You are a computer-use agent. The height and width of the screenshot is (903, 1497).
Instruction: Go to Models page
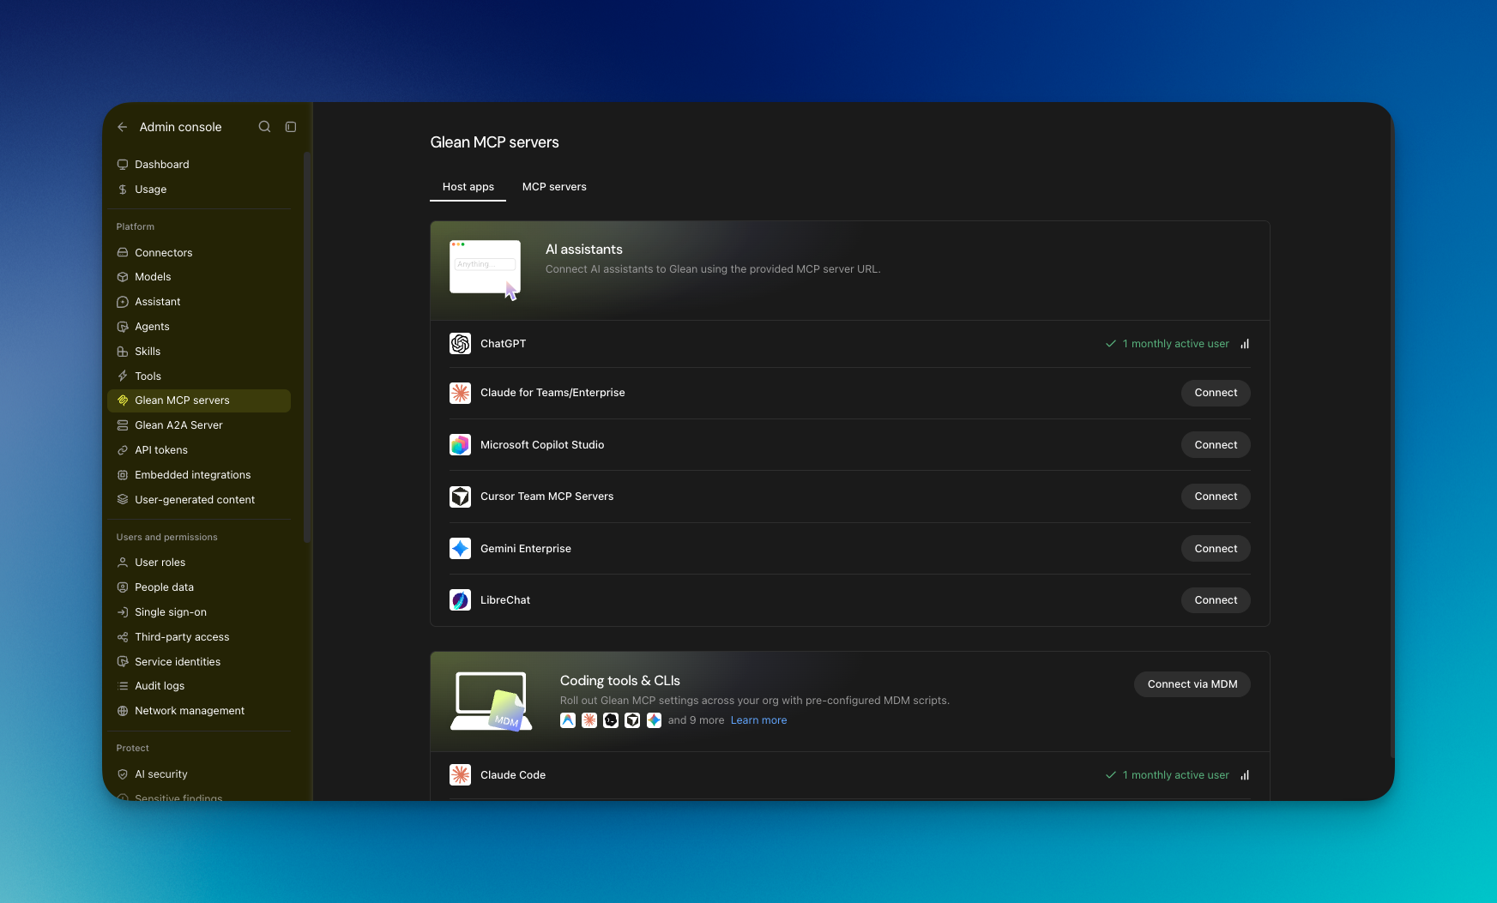(199, 277)
